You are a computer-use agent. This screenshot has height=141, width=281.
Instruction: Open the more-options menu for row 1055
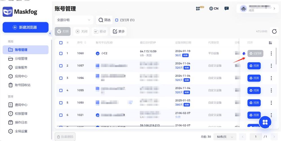coord(271,91)
